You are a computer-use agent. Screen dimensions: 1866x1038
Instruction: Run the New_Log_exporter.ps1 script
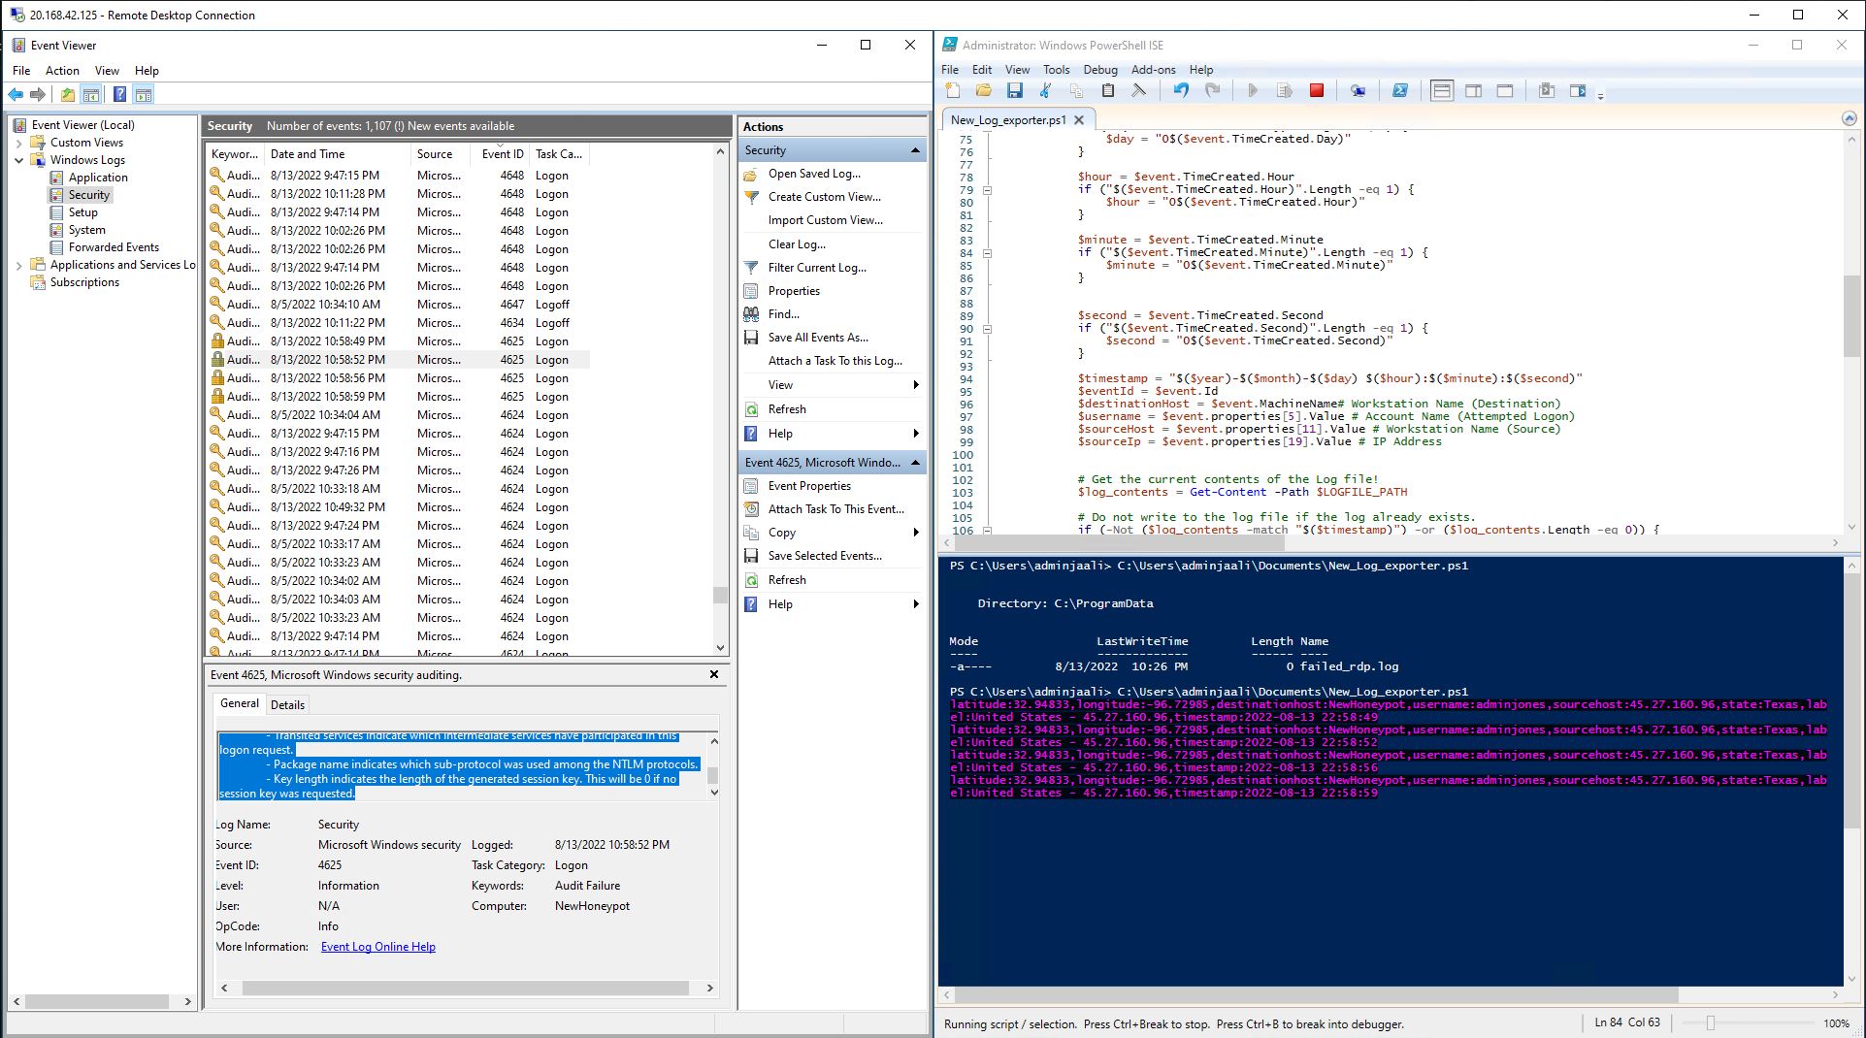1252,90
